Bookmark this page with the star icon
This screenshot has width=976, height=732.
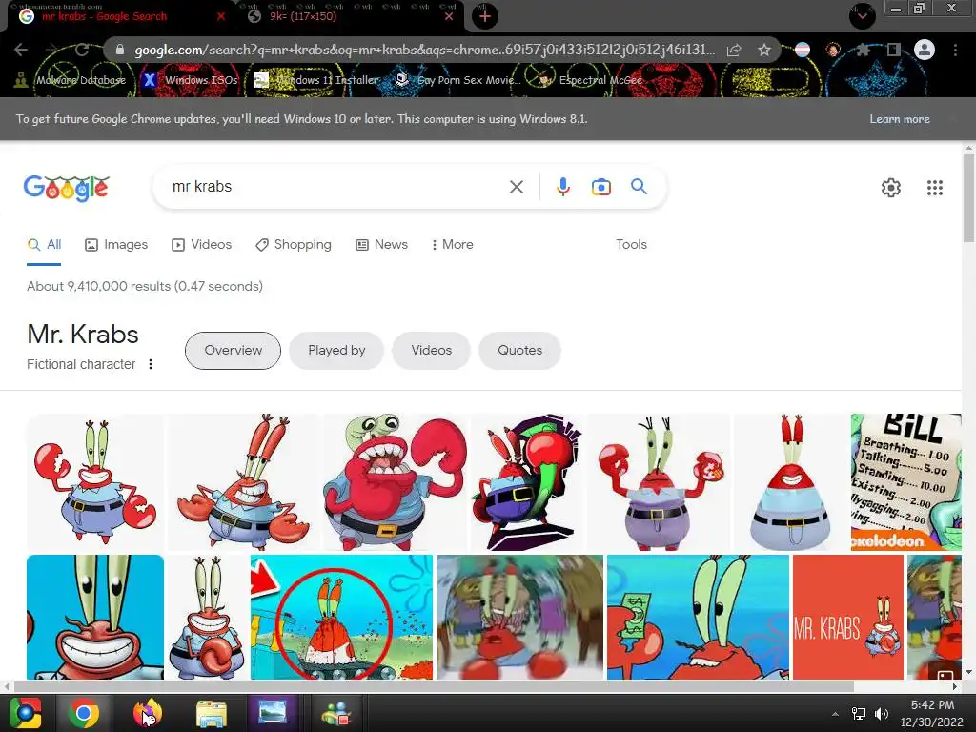click(x=763, y=50)
